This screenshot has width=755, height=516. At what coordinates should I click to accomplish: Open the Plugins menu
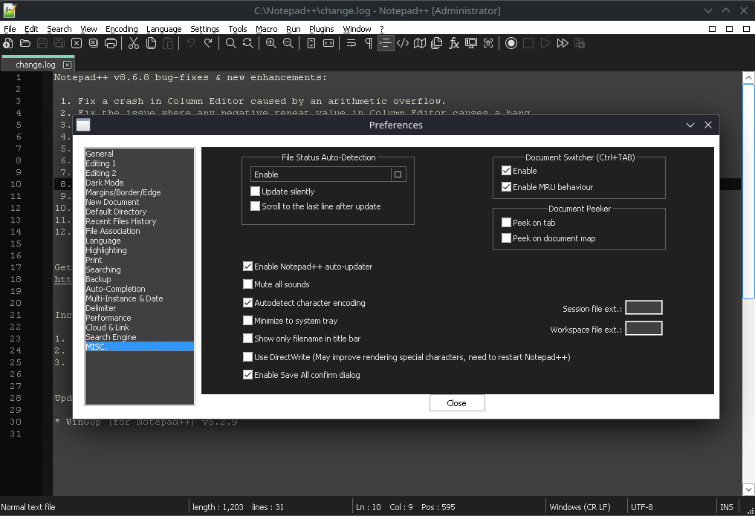coord(321,29)
